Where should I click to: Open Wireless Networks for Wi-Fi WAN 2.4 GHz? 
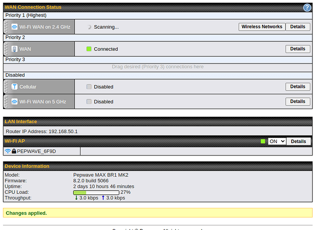(x=262, y=27)
